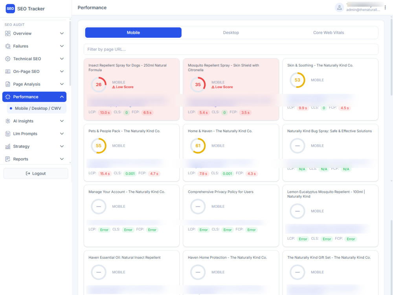
Task: Open the Strategy sidebar menu item
Action: pos(34,146)
